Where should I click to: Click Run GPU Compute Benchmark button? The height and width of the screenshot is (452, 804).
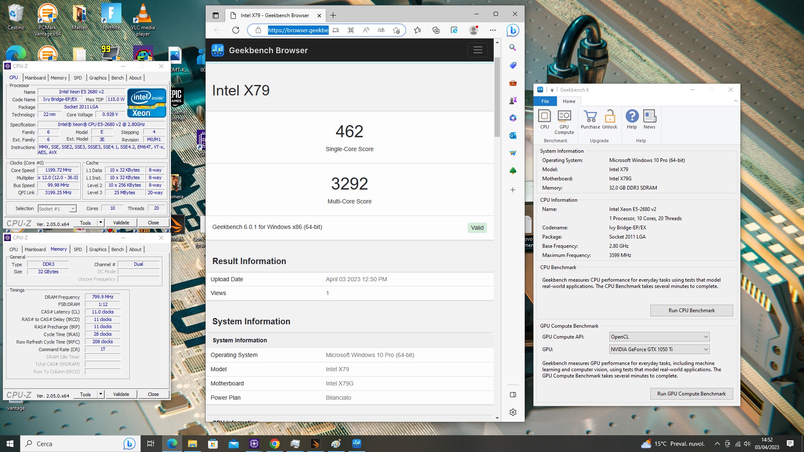click(x=691, y=394)
